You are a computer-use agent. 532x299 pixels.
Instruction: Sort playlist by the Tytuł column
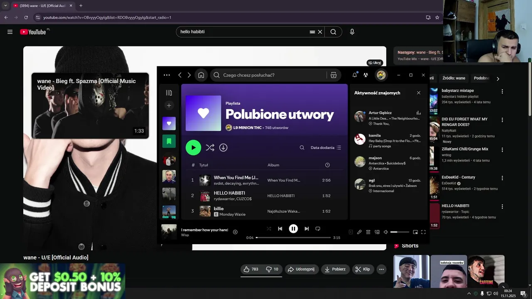coord(203,165)
